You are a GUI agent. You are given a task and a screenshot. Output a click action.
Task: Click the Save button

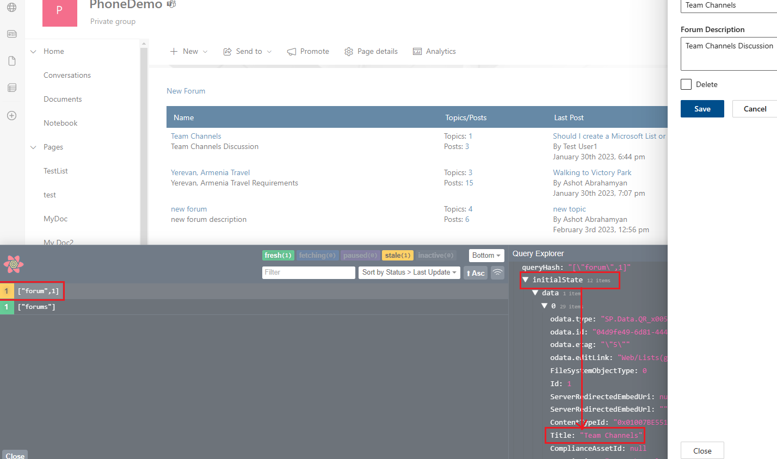[x=702, y=109]
